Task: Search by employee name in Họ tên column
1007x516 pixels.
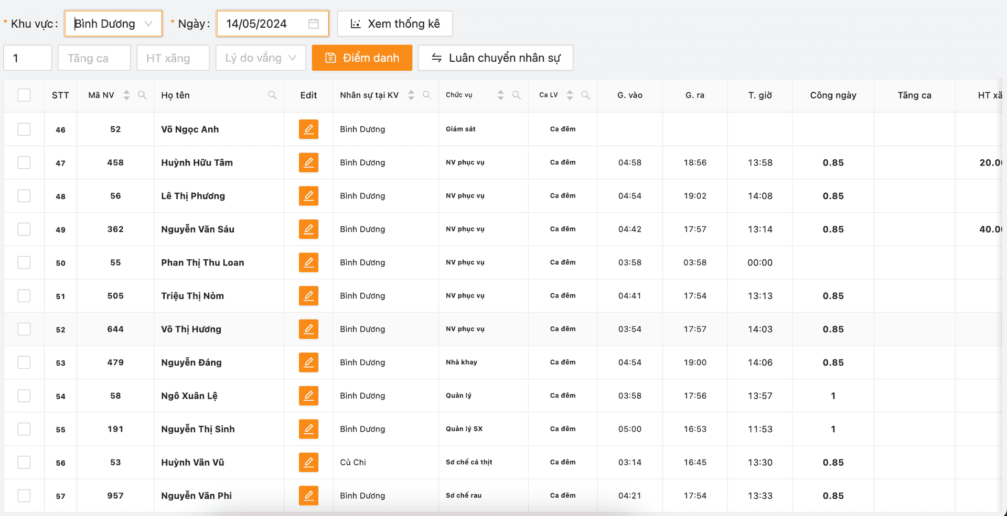Action: (x=272, y=95)
